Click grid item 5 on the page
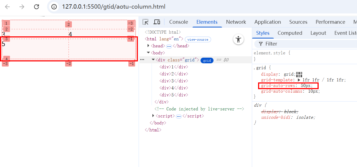 (3, 44)
